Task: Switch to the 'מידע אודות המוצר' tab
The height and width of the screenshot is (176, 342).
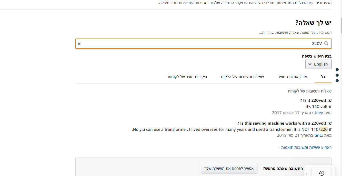Action: point(292,77)
